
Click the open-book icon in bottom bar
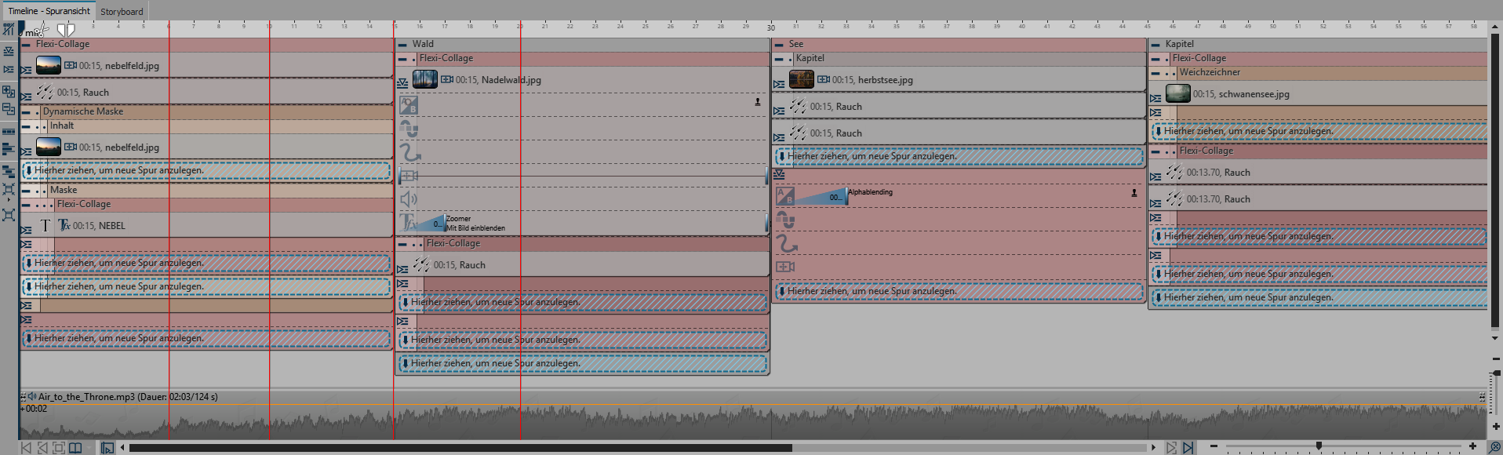(x=75, y=448)
